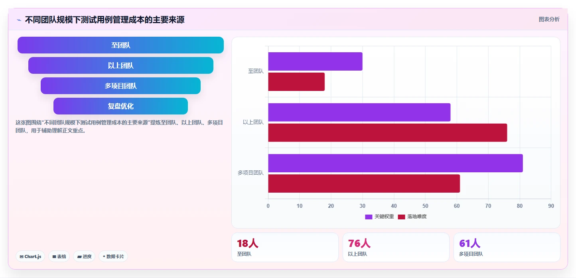This screenshot has height=278, width=576.
Task: Select the 多项目团队 funnel bar
Action: (120, 86)
